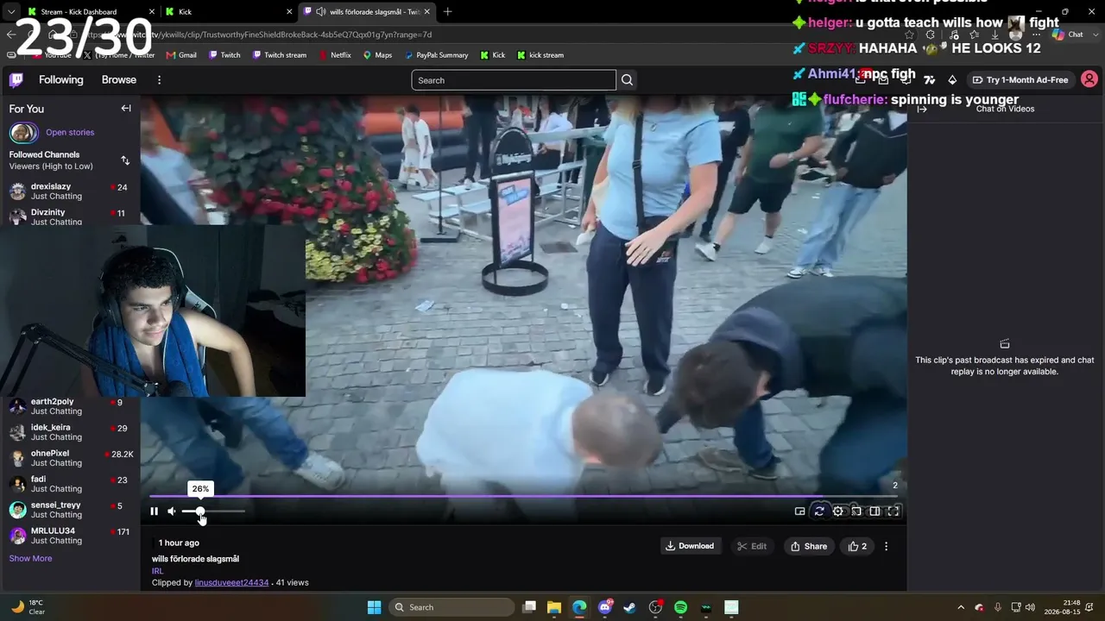This screenshot has width=1105, height=621.
Task: Click Try 1-Month Ad-Free button
Action: point(1020,80)
